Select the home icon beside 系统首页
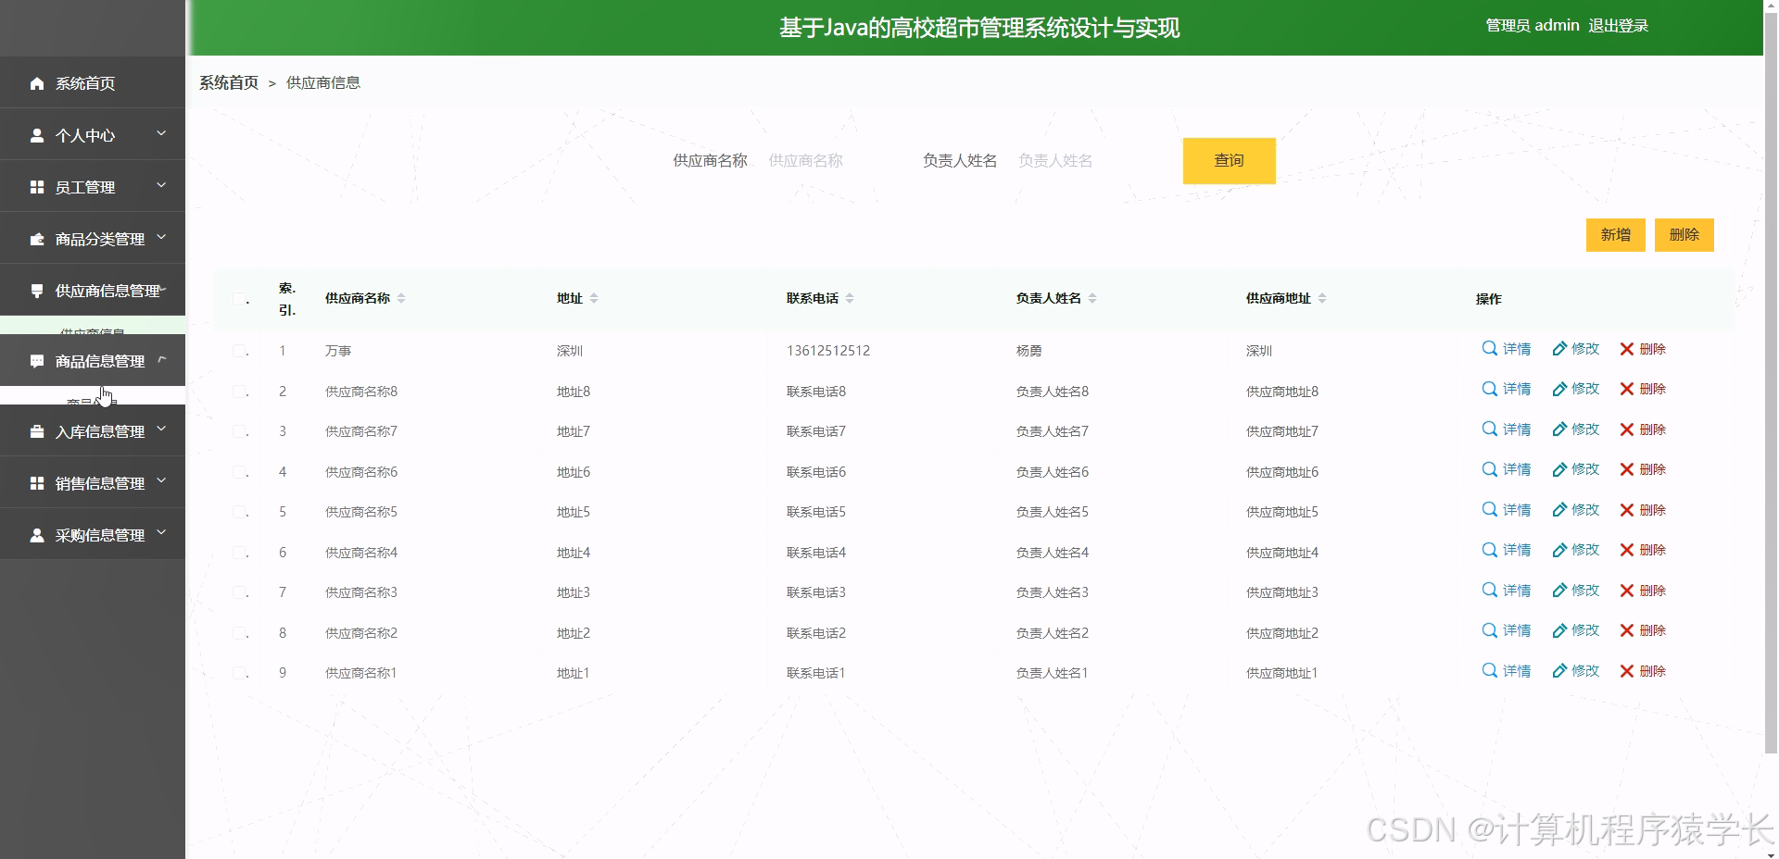Screen dimensions: 1779x859 pos(37,83)
